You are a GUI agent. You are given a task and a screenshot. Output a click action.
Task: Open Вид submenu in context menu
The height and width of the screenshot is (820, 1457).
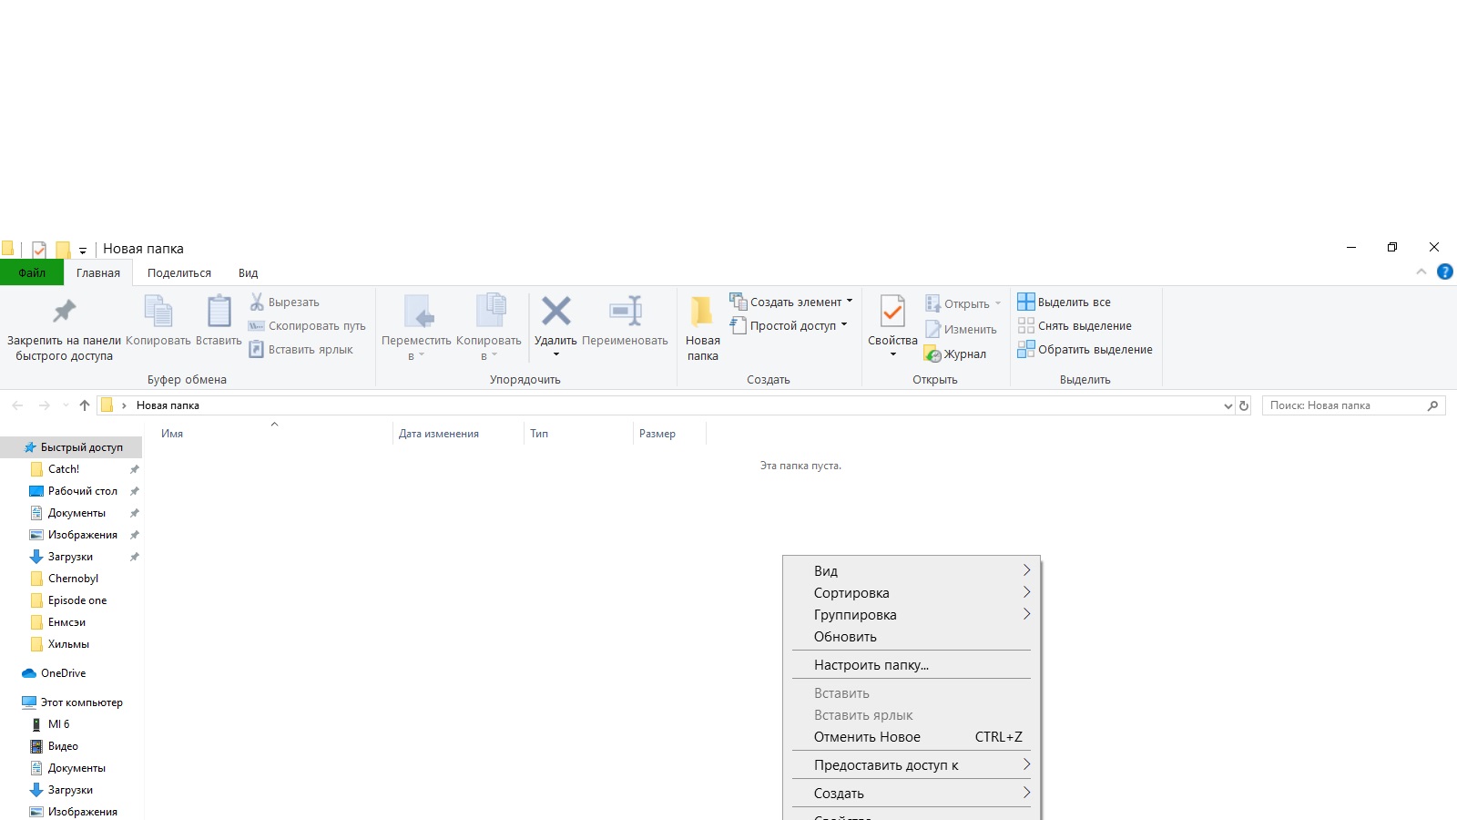[x=912, y=571]
